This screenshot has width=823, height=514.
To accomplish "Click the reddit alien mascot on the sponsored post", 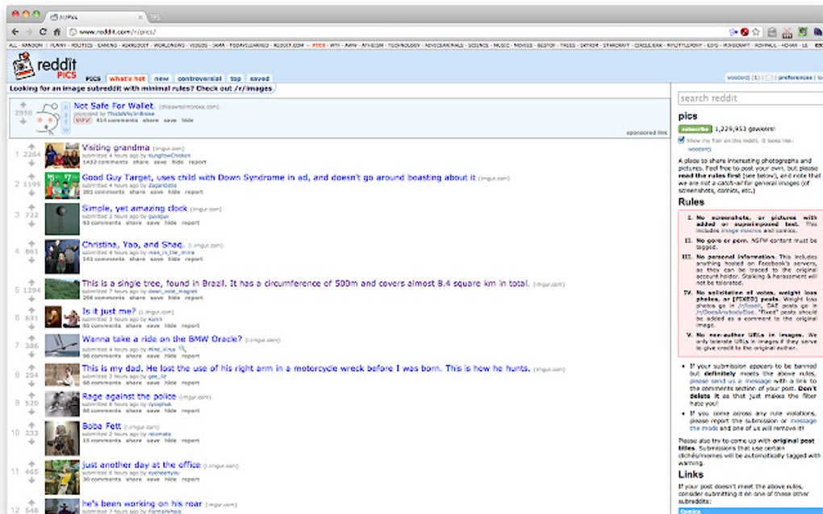I will (x=47, y=117).
